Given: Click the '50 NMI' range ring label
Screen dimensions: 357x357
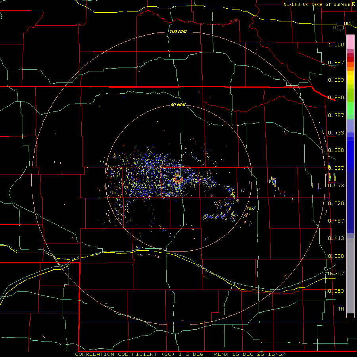Looking at the screenshot, I should coord(178,105).
